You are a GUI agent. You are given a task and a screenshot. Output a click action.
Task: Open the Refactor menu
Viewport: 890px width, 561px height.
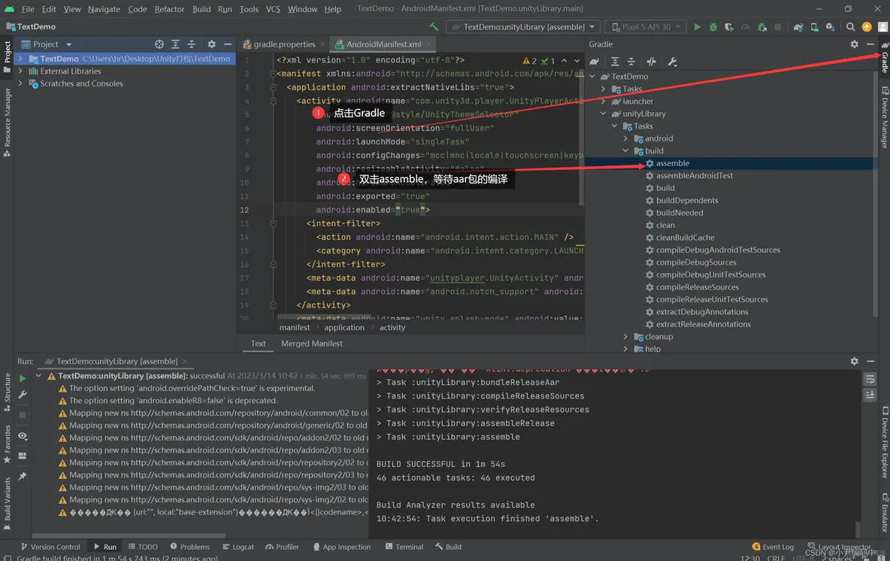(x=169, y=8)
